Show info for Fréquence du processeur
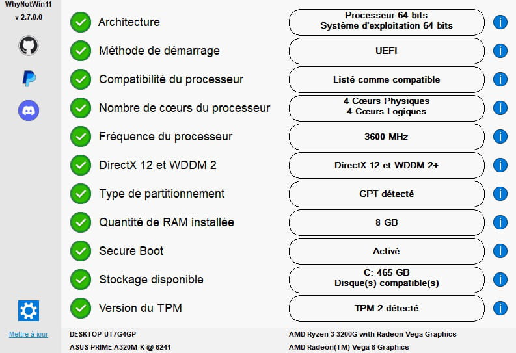 (x=500, y=137)
